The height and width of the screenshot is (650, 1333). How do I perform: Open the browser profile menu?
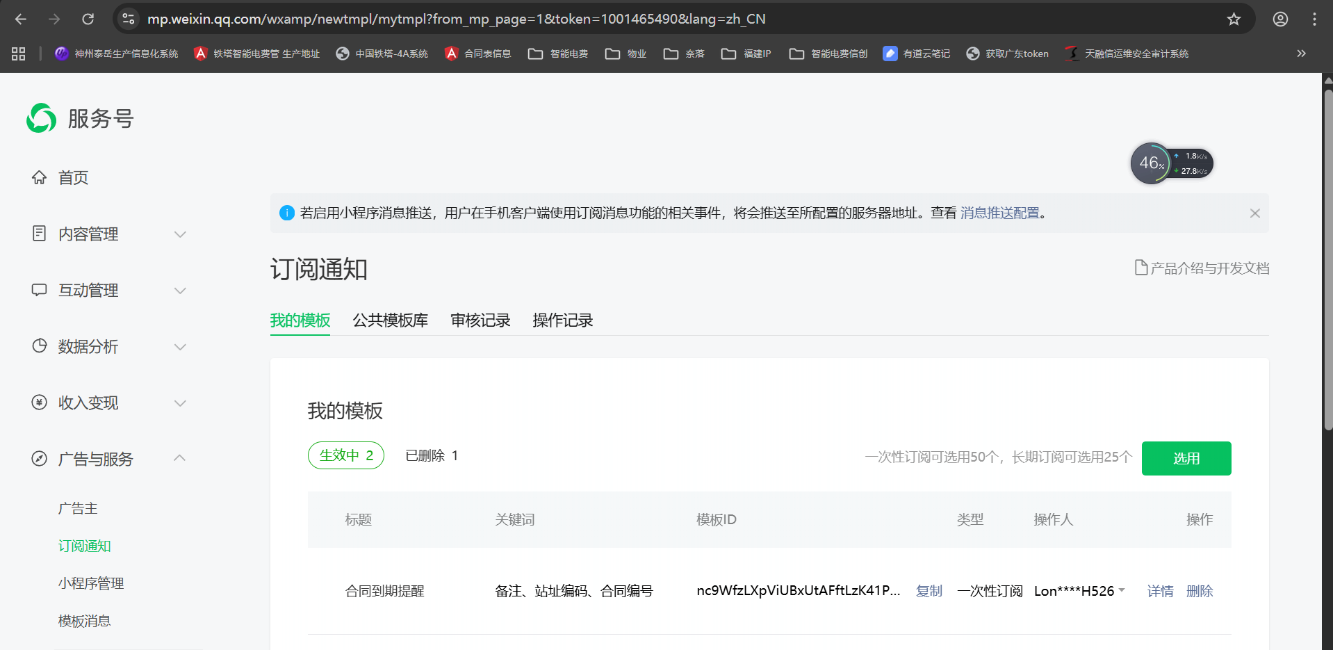click(x=1280, y=19)
